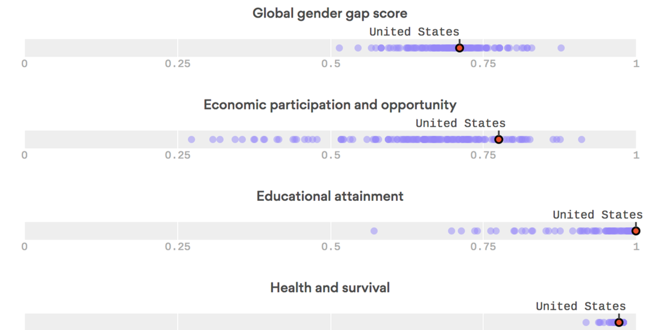Click the 0.25 axis label under Economic participation
The height and width of the screenshot is (330, 660).
click(x=178, y=155)
